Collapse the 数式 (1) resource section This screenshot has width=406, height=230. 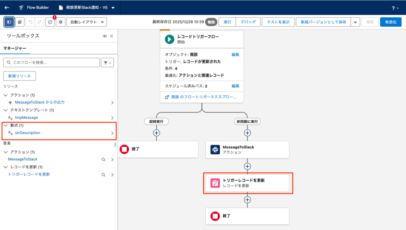click(x=6, y=125)
